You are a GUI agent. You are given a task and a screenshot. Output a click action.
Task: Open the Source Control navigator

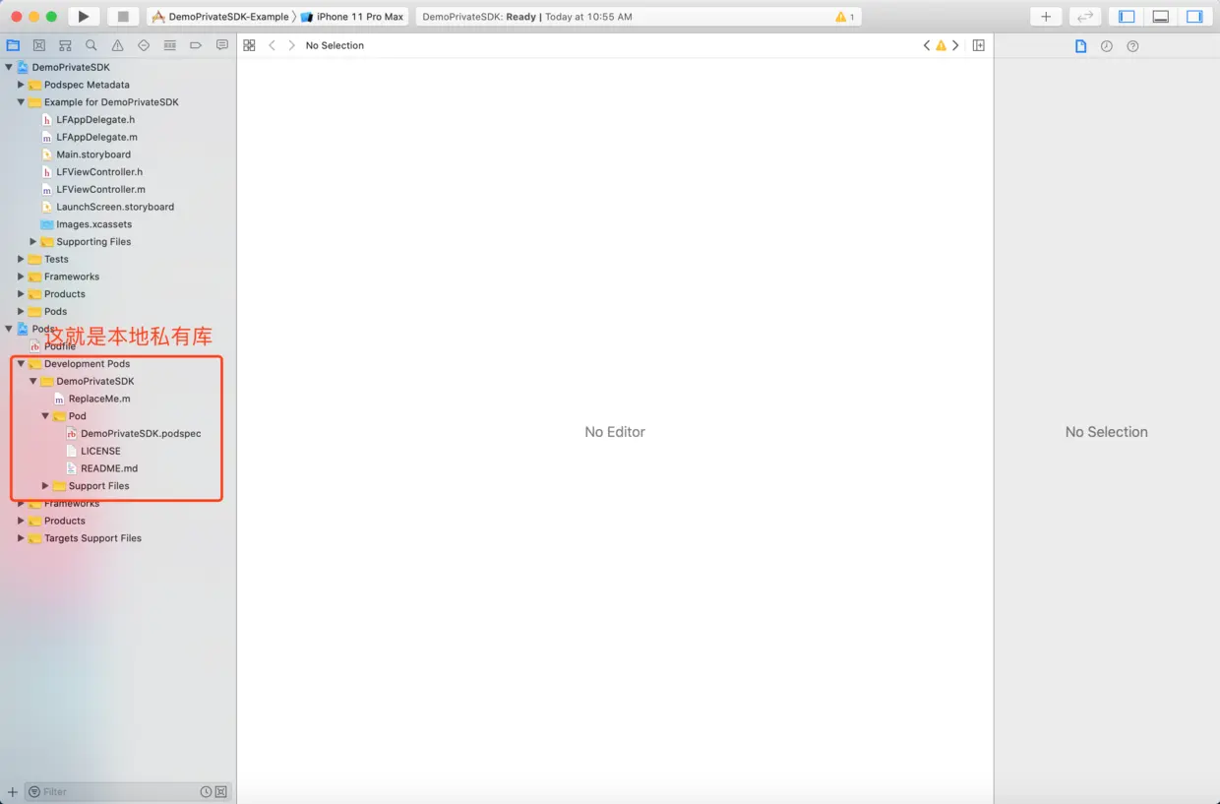(x=39, y=45)
